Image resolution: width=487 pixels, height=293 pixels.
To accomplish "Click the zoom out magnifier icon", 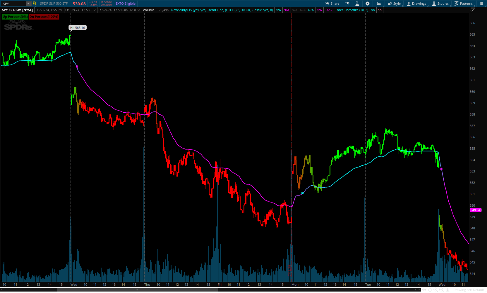I will pyautogui.click(x=441, y=290).
